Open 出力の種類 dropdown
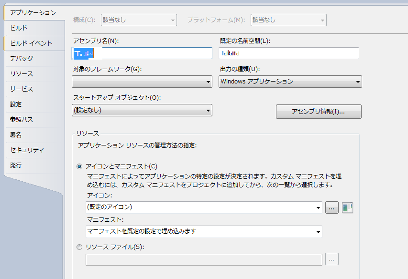408x279 pixels. pos(290,82)
